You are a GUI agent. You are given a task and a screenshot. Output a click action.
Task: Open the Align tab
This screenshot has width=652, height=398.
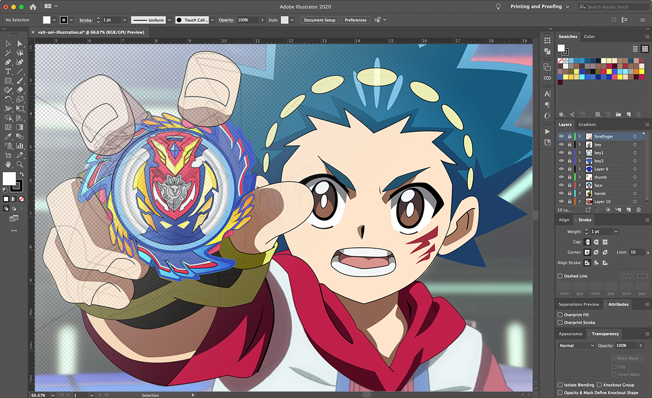pos(564,220)
